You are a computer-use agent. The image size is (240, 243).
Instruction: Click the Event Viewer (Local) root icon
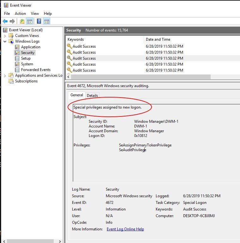(x=5, y=30)
